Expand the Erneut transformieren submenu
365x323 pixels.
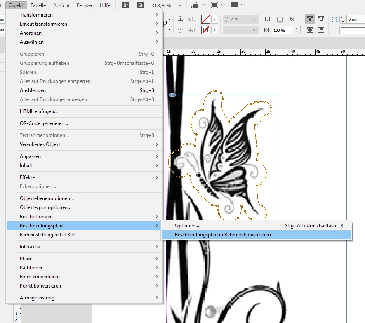pos(84,24)
